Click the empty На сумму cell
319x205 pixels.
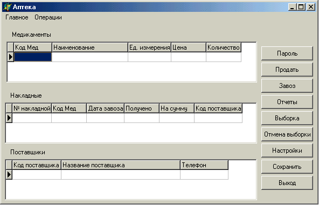[x=177, y=118]
